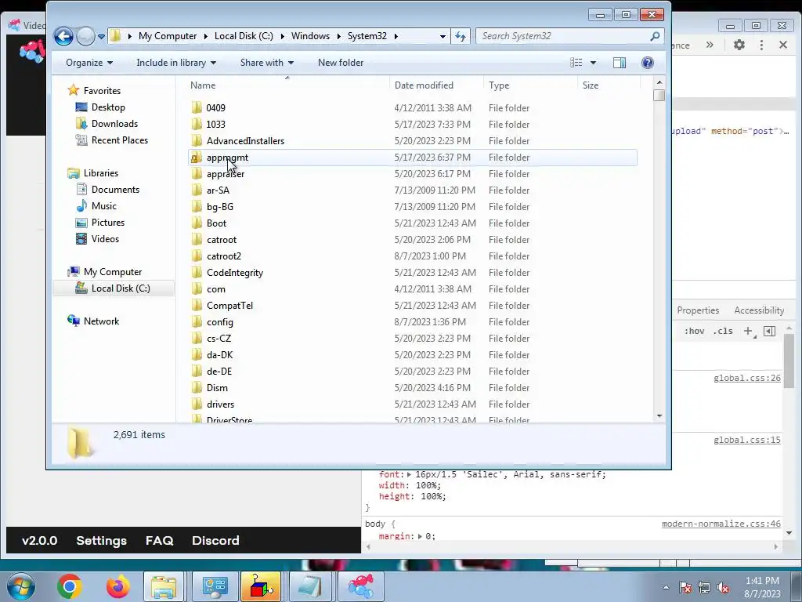
Task: Click the search magnifier icon
Action: [655, 36]
